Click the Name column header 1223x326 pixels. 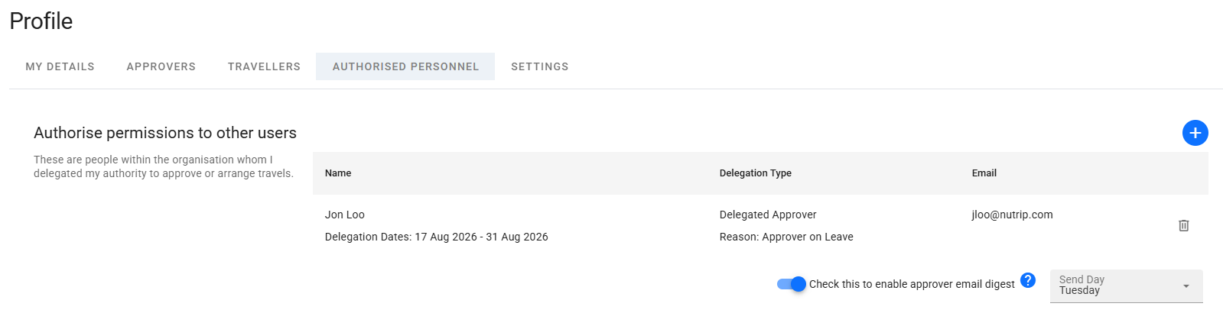pyautogui.click(x=338, y=173)
